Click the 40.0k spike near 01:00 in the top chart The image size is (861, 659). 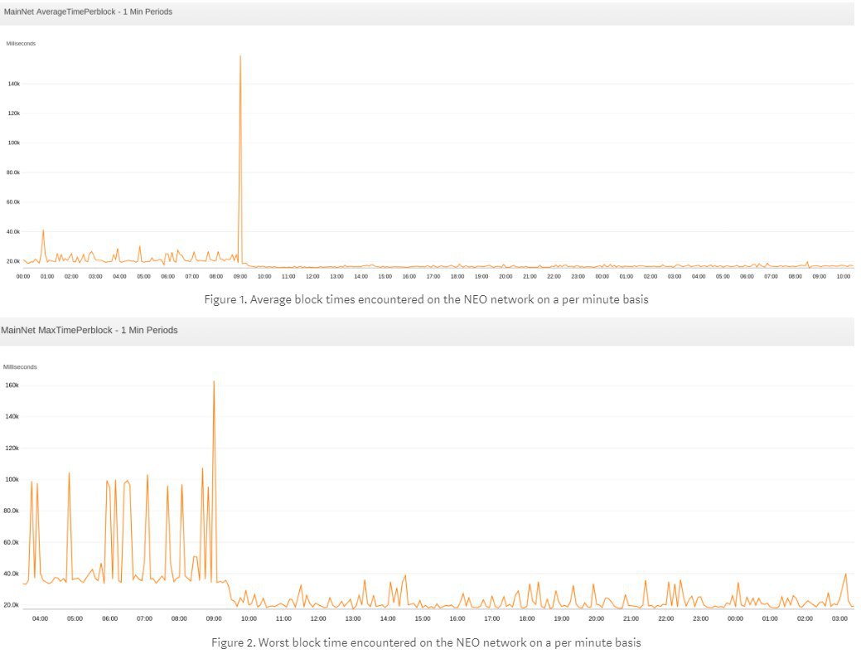point(43,230)
